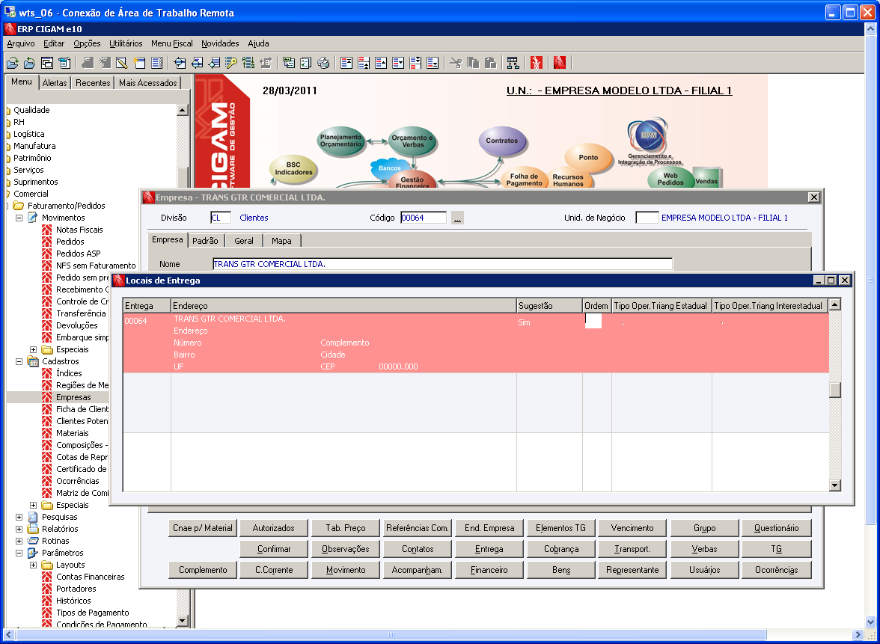Click the printer toolbar icon
880x644 pixels.
pos(323,63)
